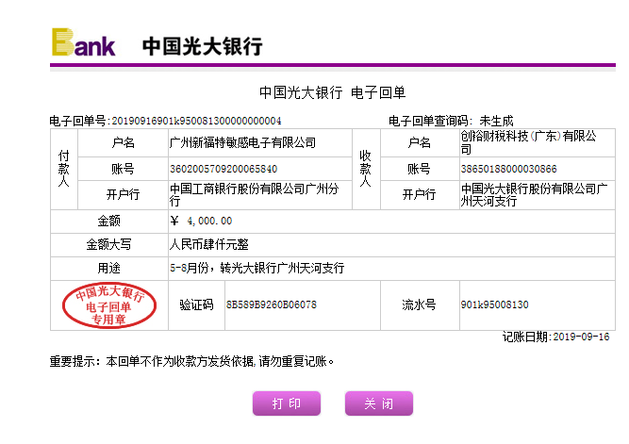Select verification code 8B589B9260B06078
Image resolution: width=629 pixels, height=444 pixels.
point(272,304)
